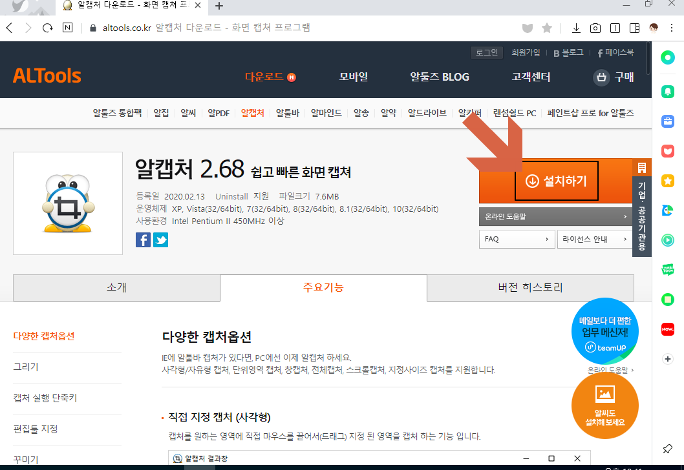
Task: Select 알마인드 in product submenu
Action: click(326, 113)
